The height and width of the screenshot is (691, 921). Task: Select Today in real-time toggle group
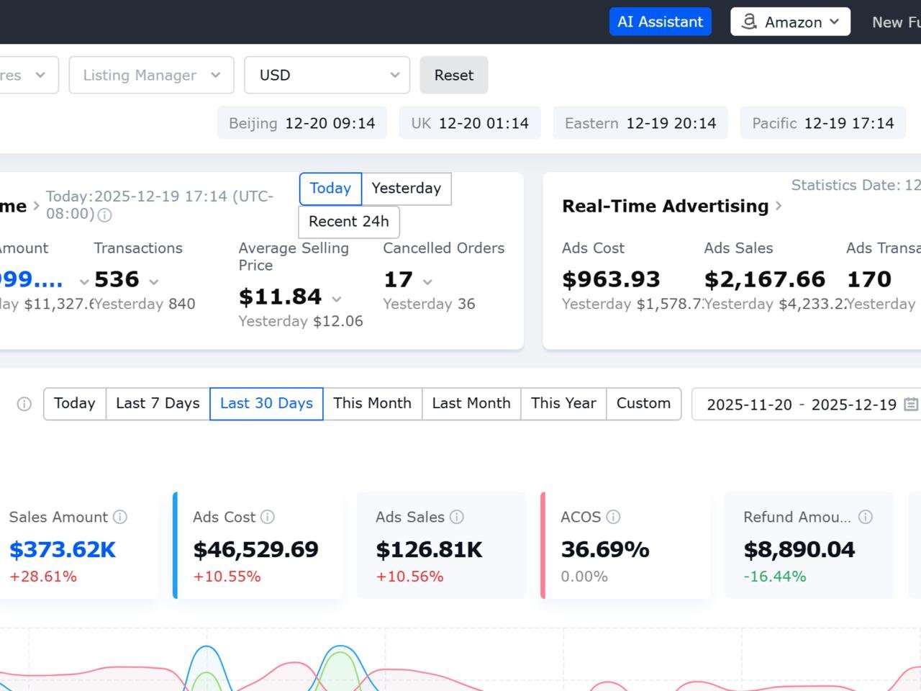tap(330, 189)
